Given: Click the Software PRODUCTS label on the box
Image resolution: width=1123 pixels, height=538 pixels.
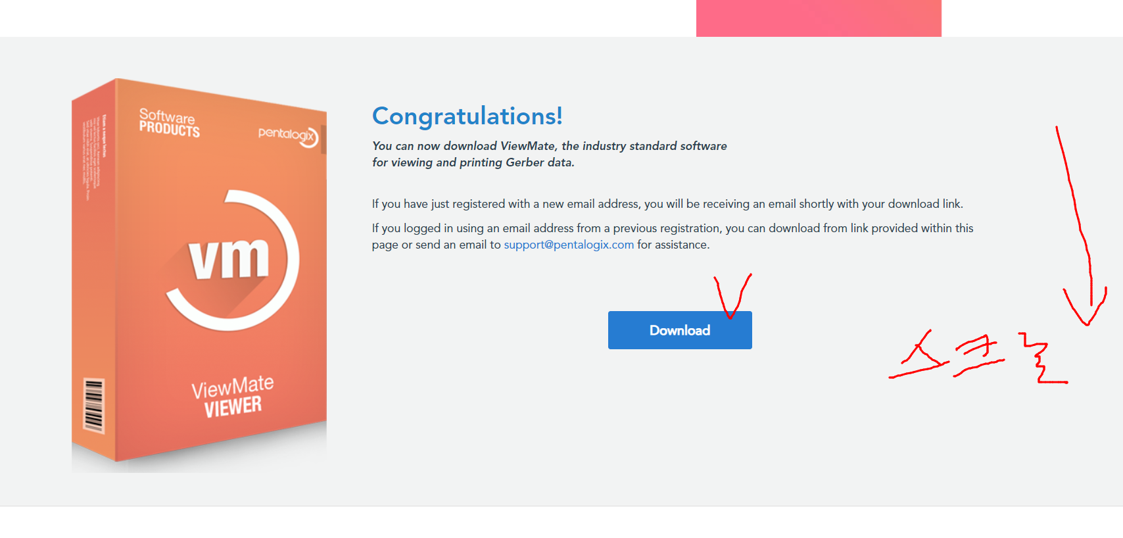Looking at the screenshot, I should coord(169,123).
